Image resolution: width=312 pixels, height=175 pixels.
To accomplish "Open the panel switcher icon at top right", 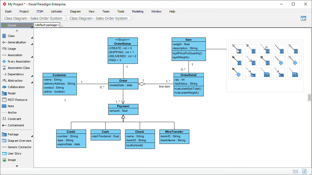I will pyautogui.click(x=303, y=19).
